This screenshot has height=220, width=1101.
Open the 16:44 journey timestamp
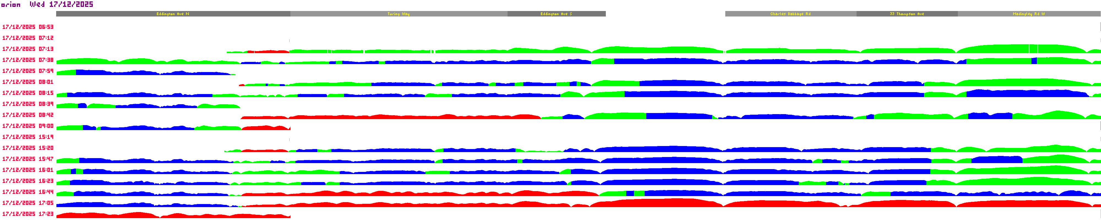(28, 192)
